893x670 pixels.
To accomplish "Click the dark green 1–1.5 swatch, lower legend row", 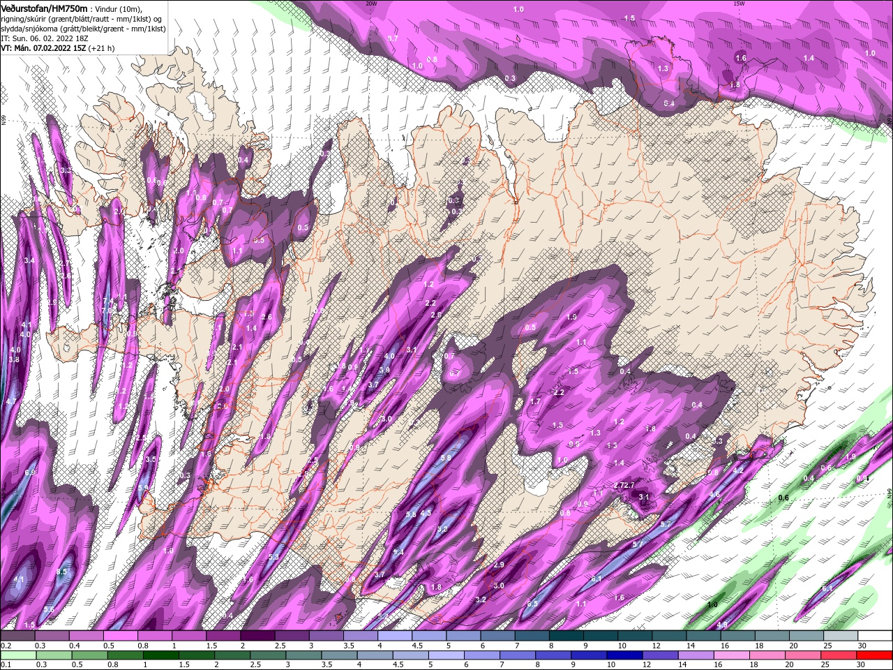I will [x=161, y=655].
